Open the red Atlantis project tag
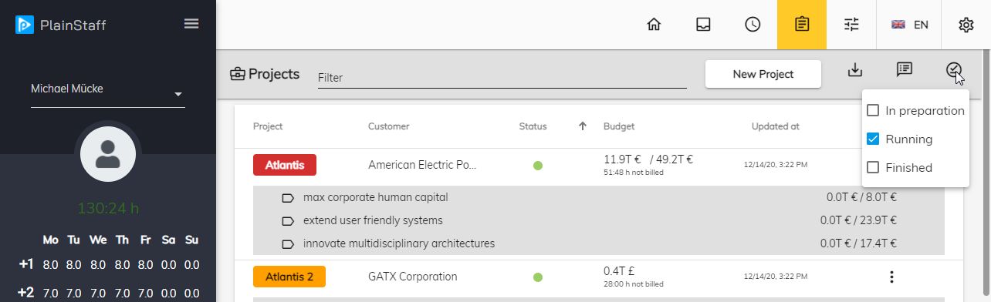 [285, 165]
